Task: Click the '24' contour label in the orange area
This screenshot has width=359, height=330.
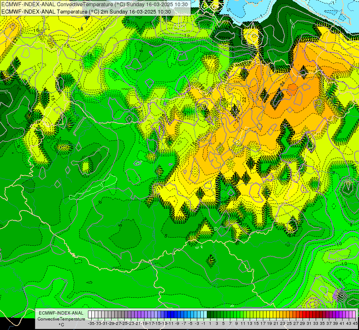Action: pos(282,84)
